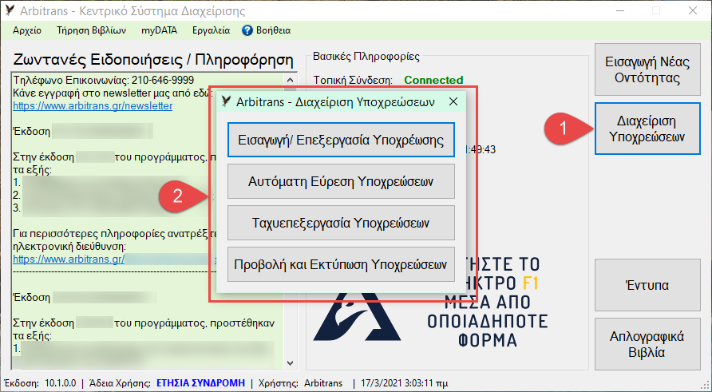Click the notifications scrollbar down arrow
This screenshot has height=392, width=712.
(x=291, y=363)
